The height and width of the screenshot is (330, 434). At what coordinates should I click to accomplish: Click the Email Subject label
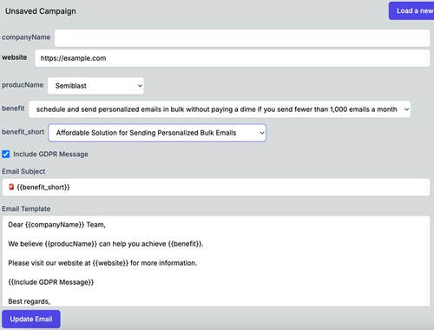coord(23,171)
